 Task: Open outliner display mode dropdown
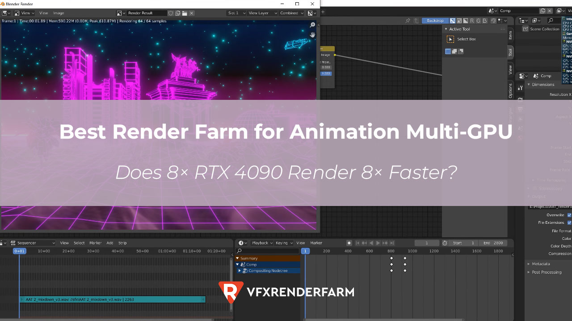536,21
